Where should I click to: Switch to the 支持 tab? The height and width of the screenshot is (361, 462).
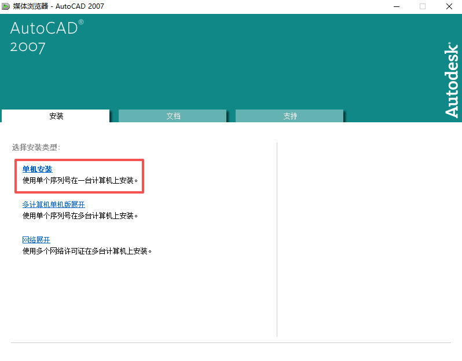tap(289, 116)
